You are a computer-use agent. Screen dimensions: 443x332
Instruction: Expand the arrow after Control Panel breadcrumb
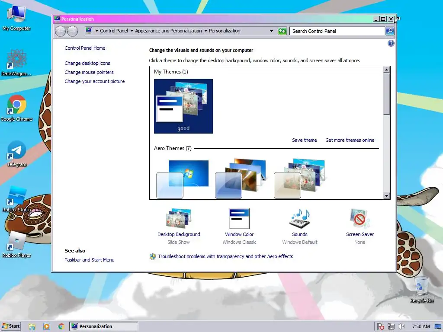[x=132, y=31]
